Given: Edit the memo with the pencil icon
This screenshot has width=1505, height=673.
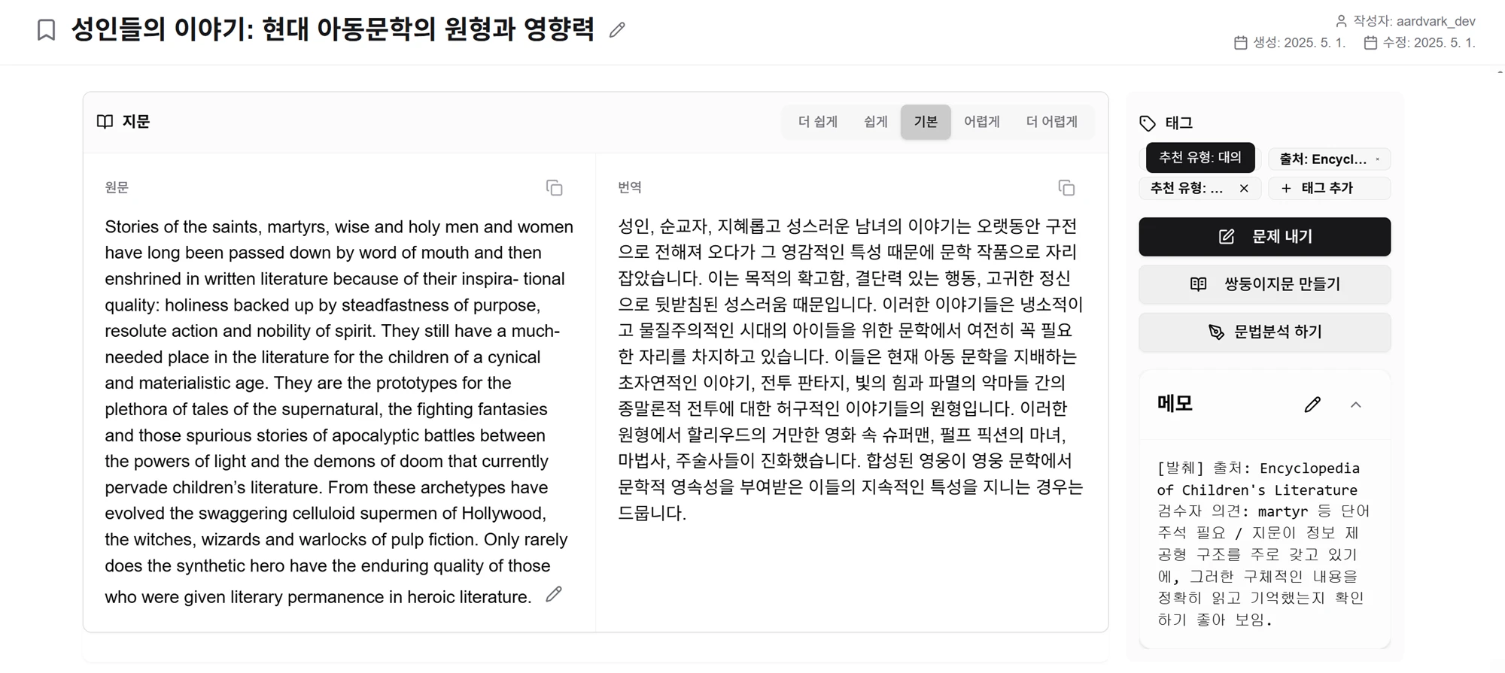Looking at the screenshot, I should (x=1312, y=405).
